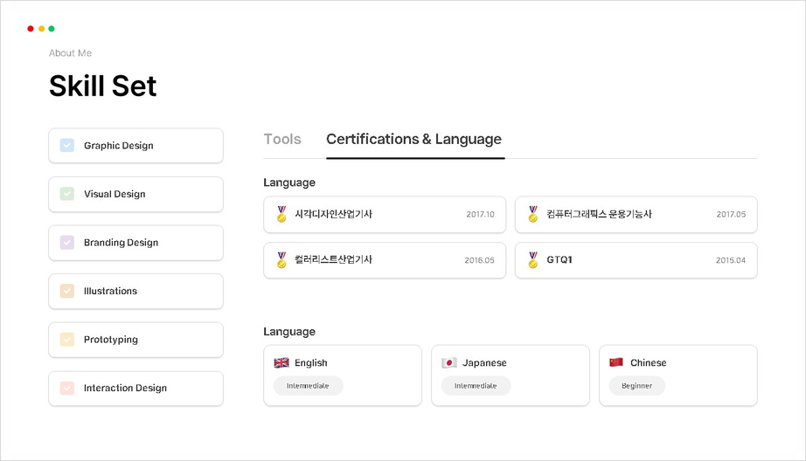Click medal icon beside 컴퓨터그래픽스 운용기능사
This screenshot has width=806, height=461.
coord(533,214)
